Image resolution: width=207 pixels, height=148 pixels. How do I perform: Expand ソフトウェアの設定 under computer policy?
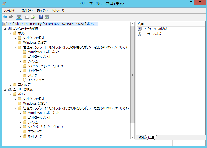(x=15, y=38)
